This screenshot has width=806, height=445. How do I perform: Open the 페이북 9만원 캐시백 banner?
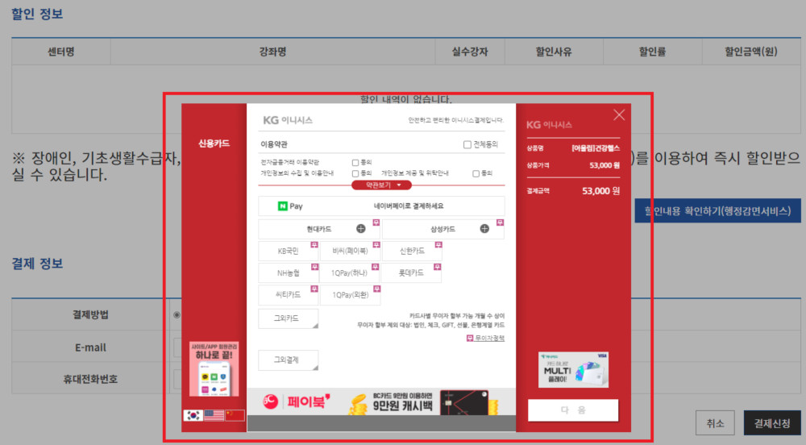(381, 401)
